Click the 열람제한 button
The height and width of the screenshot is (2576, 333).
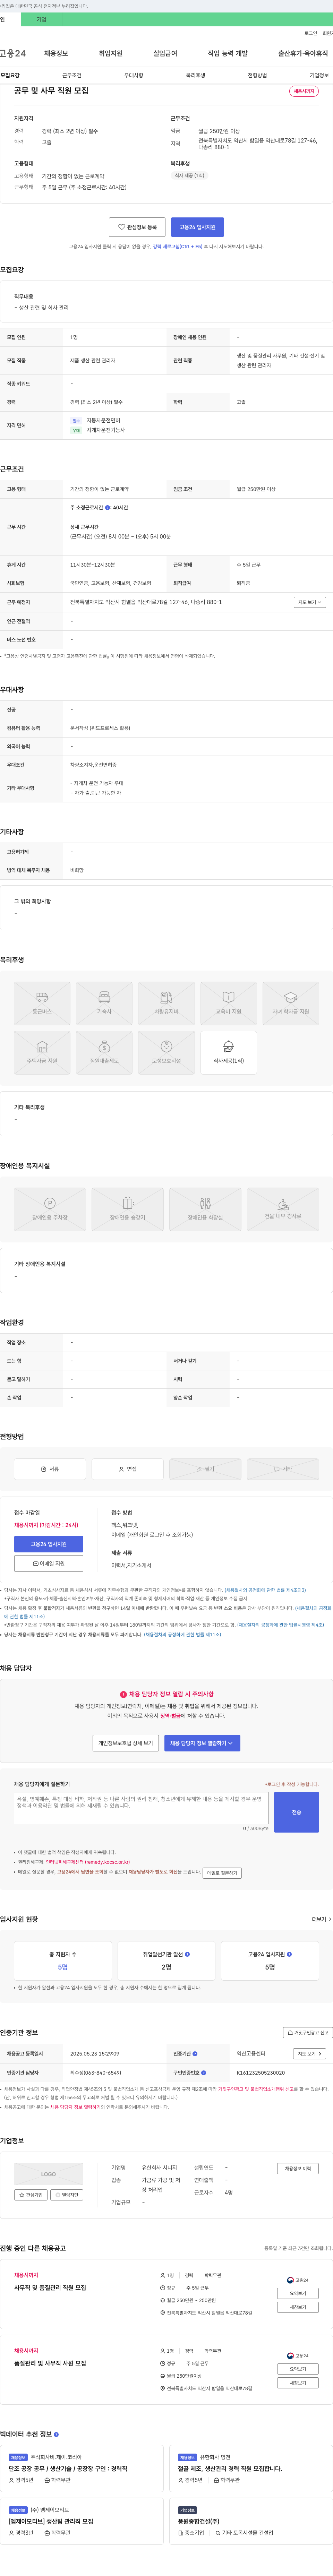point(67,2195)
